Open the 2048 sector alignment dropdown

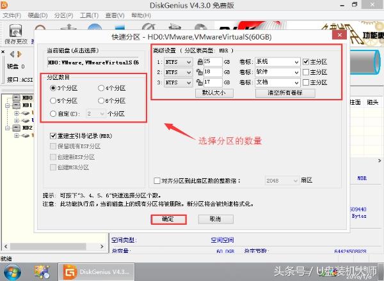282,181
